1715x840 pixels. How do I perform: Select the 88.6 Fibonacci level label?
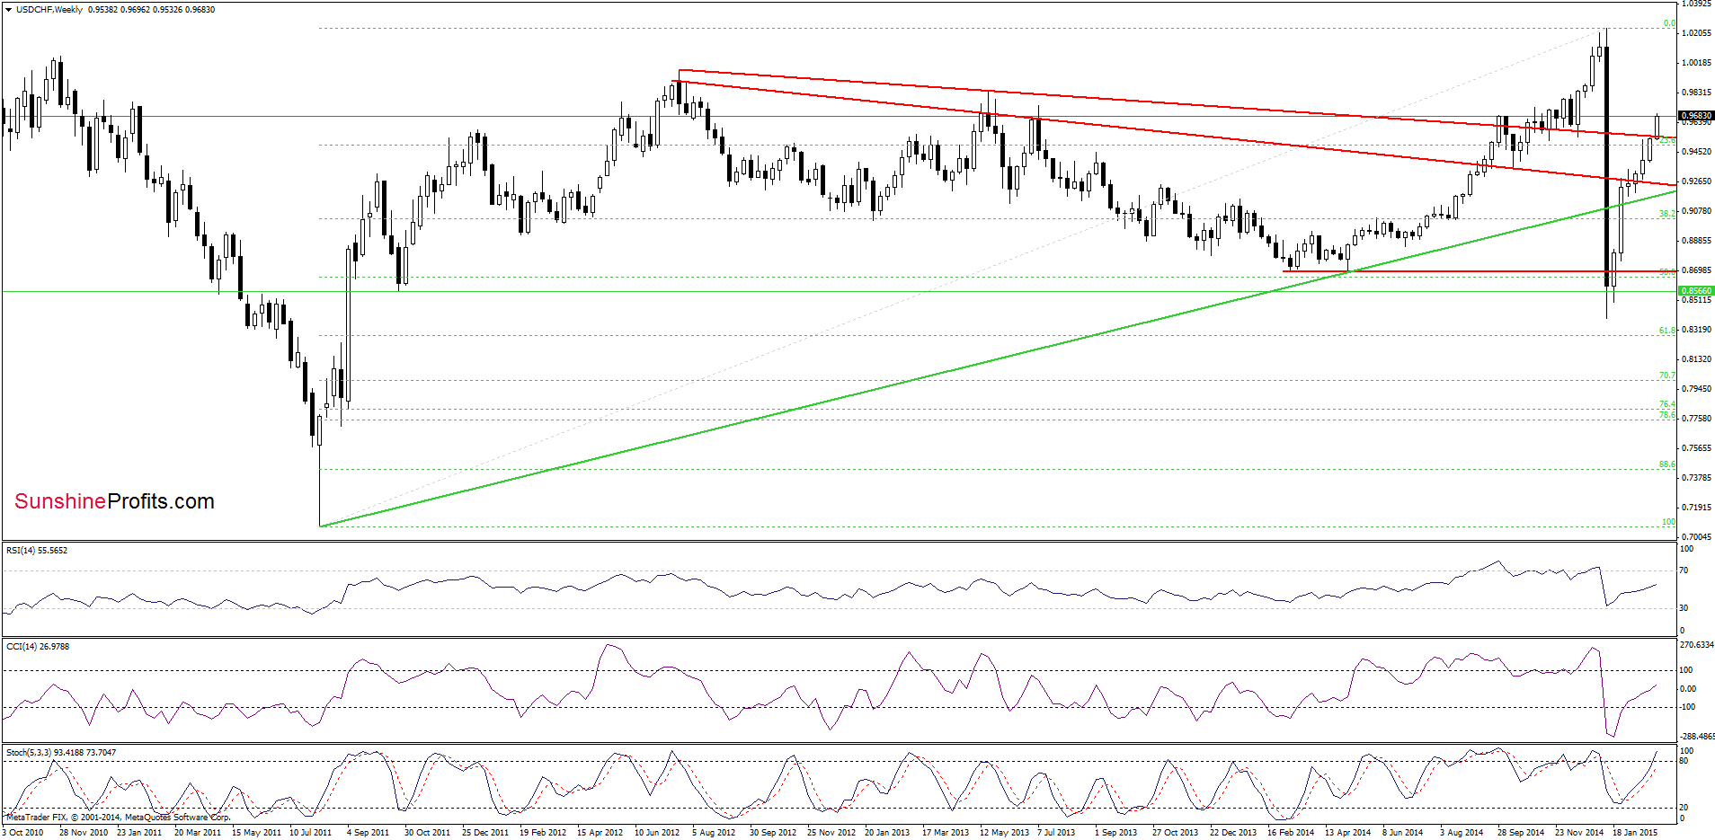point(1667,464)
